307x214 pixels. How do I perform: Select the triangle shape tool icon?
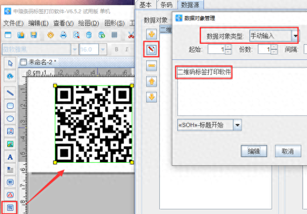click(10, 195)
